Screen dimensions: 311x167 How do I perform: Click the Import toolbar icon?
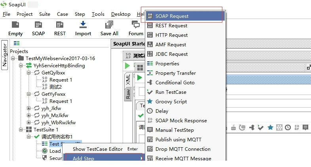pos(83,28)
